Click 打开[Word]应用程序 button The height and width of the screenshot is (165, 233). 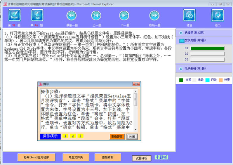pyautogui.click(x=36, y=157)
